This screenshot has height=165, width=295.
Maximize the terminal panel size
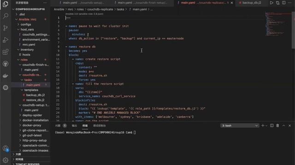(284, 126)
